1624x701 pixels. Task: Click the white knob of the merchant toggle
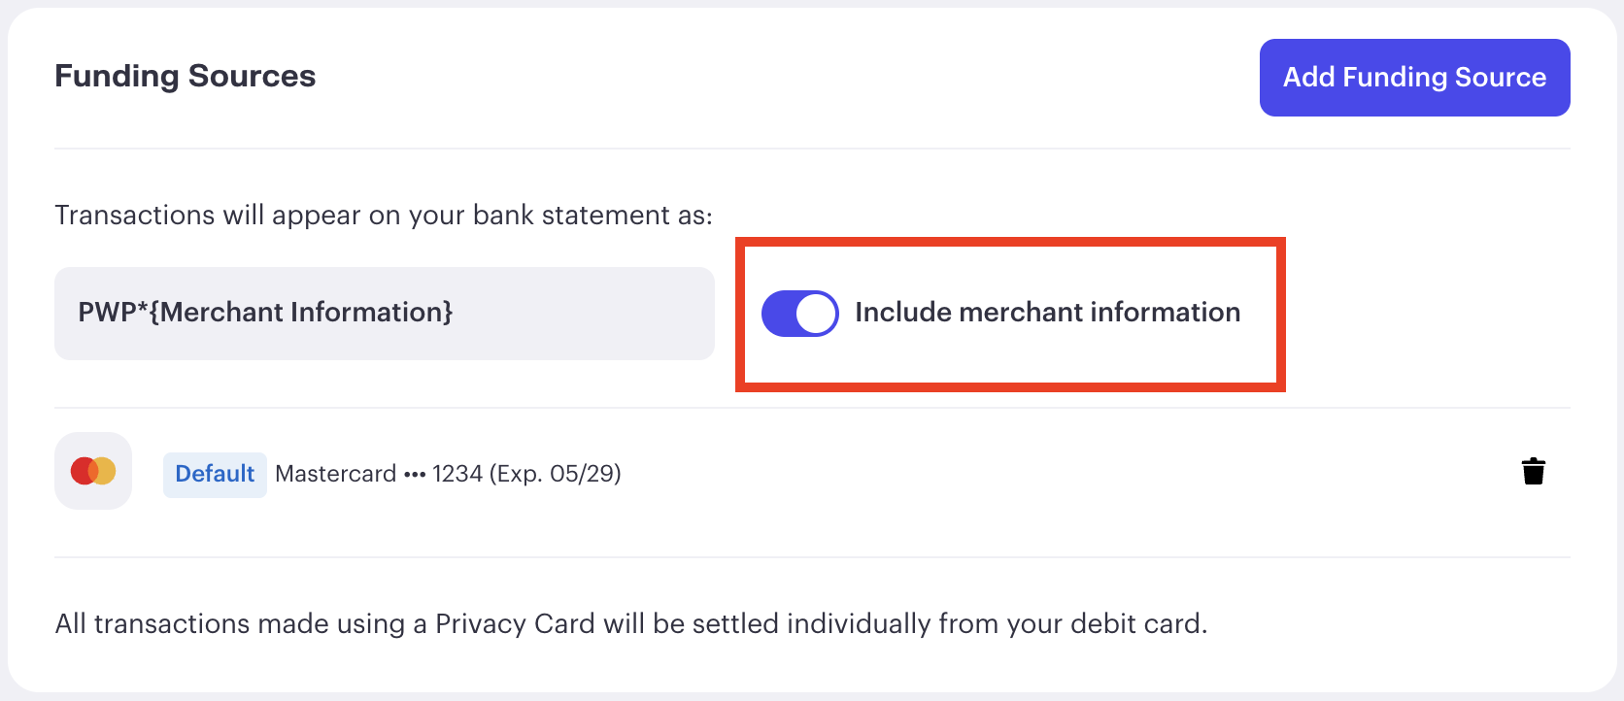click(x=816, y=314)
